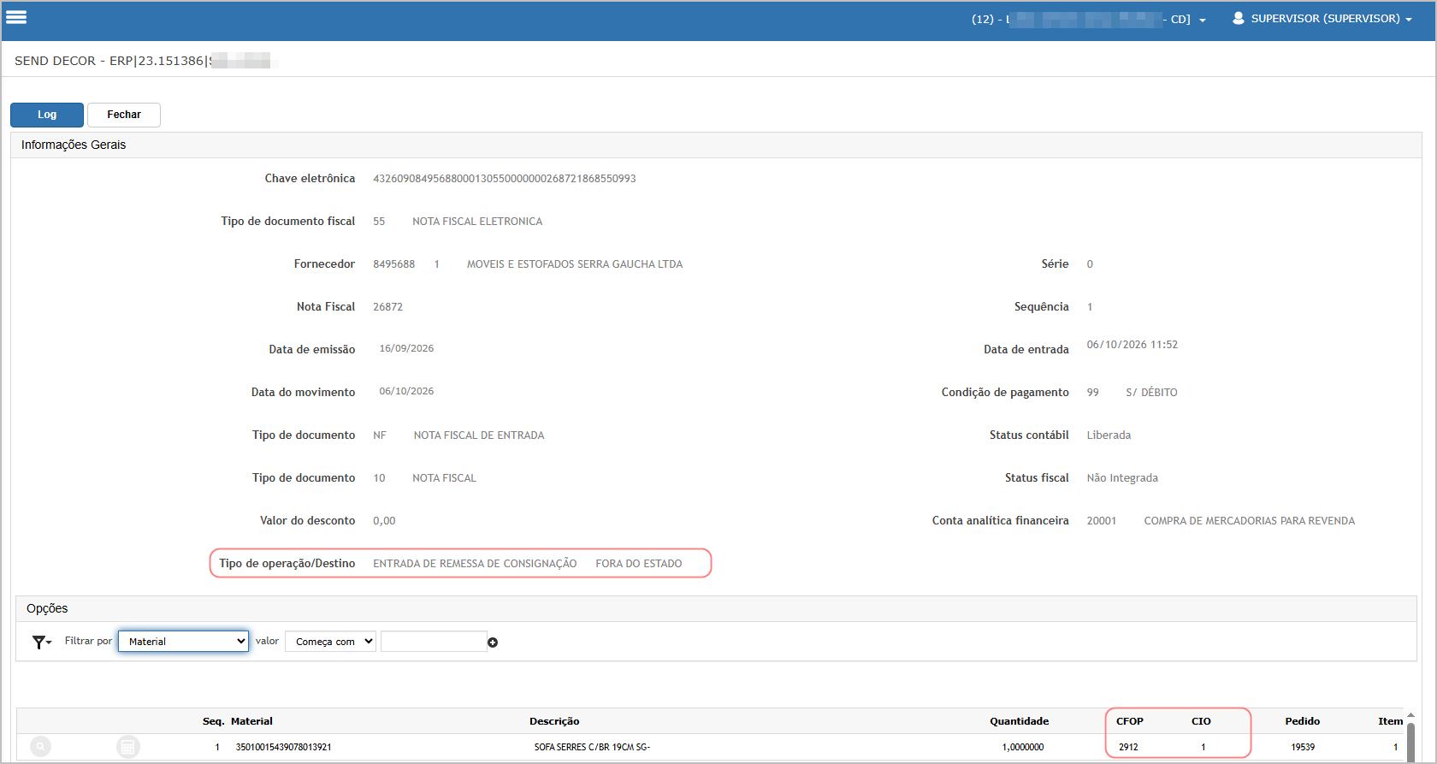Click 'COMPRA DE MERCADORIAS PARA REVENDA' text

tap(1249, 521)
